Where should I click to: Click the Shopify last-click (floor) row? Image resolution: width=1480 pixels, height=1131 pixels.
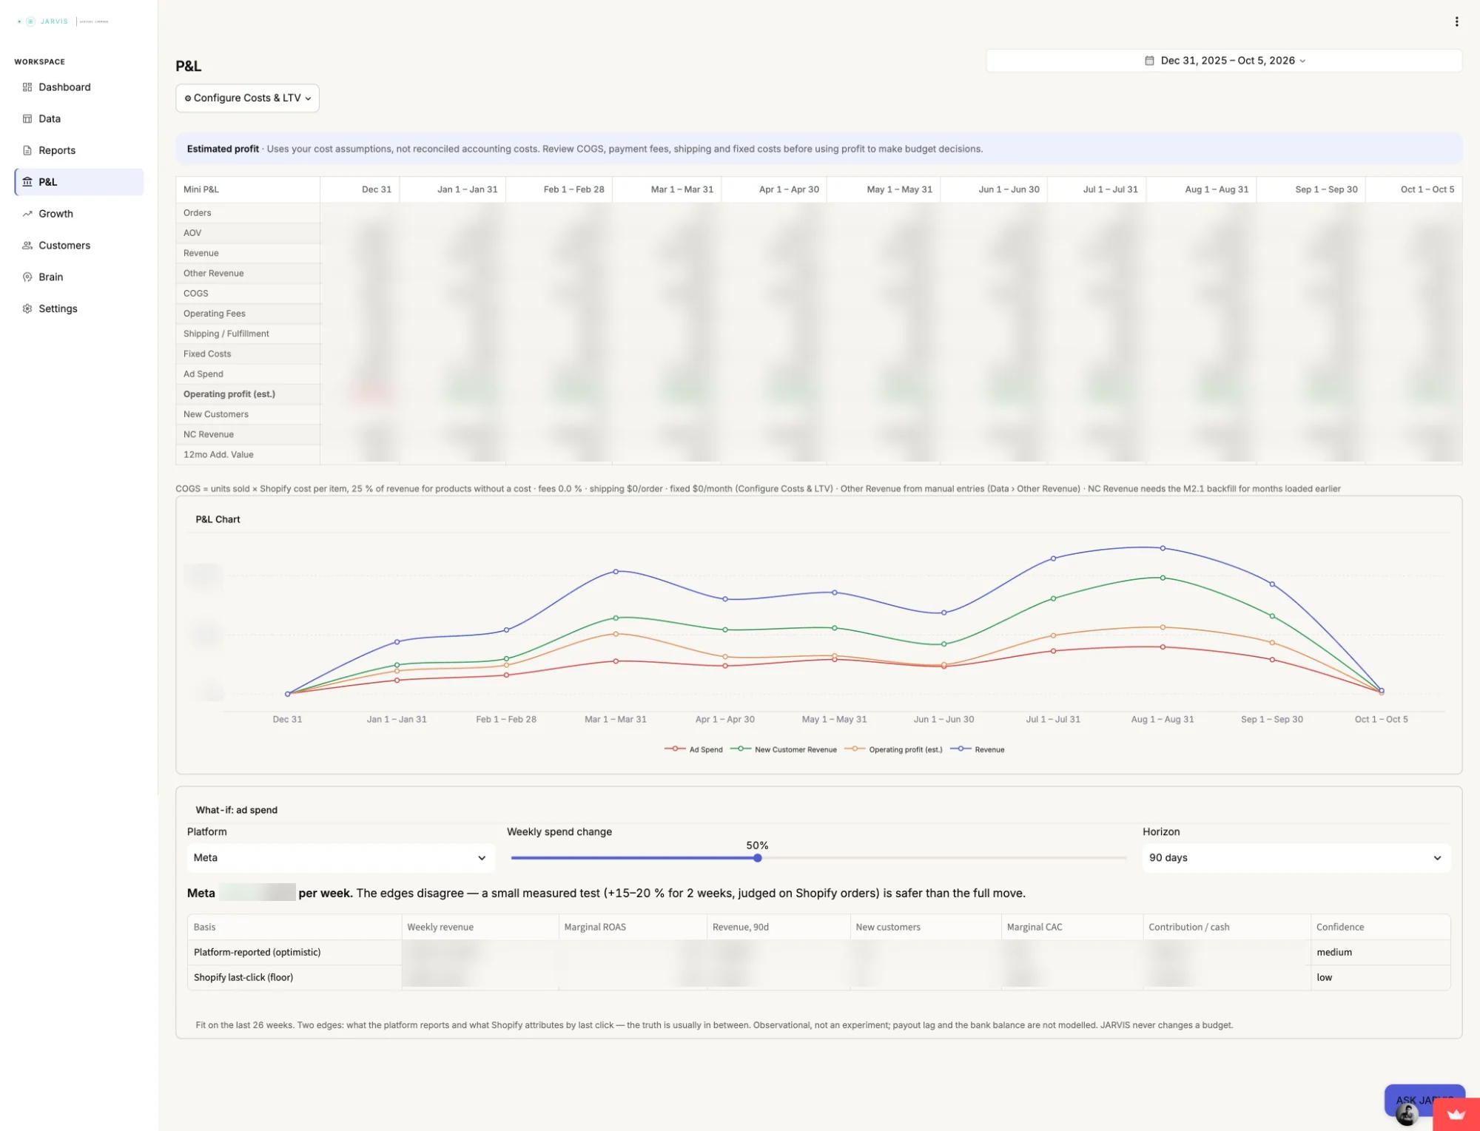pos(818,978)
